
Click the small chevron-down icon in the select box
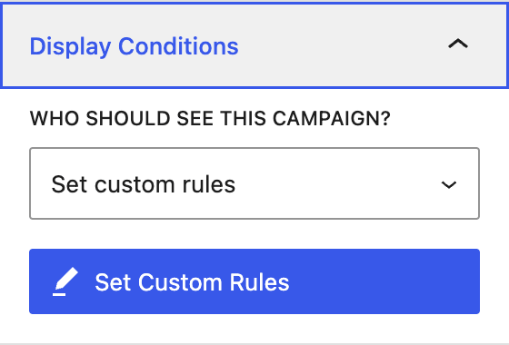click(x=449, y=185)
